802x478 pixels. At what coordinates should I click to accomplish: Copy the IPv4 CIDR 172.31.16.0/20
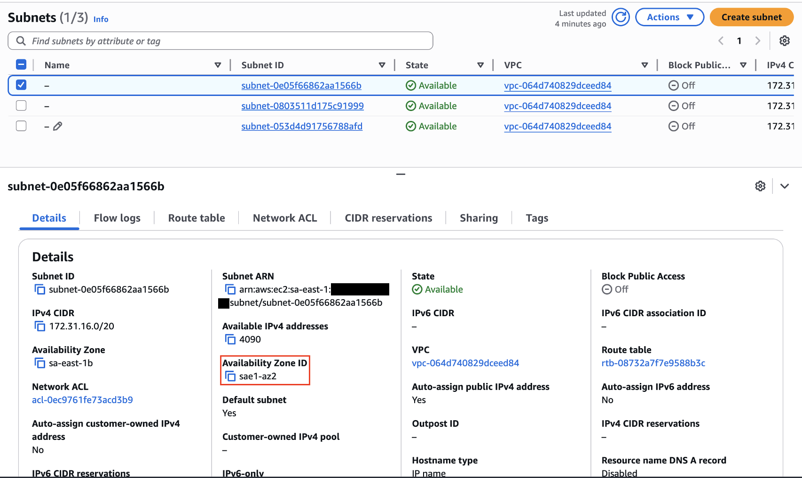(x=40, y=326)
